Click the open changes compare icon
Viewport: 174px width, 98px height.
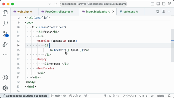(x=158, y=11)
